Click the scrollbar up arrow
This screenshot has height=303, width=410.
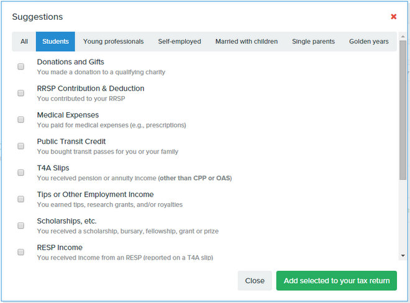point(403,37)
